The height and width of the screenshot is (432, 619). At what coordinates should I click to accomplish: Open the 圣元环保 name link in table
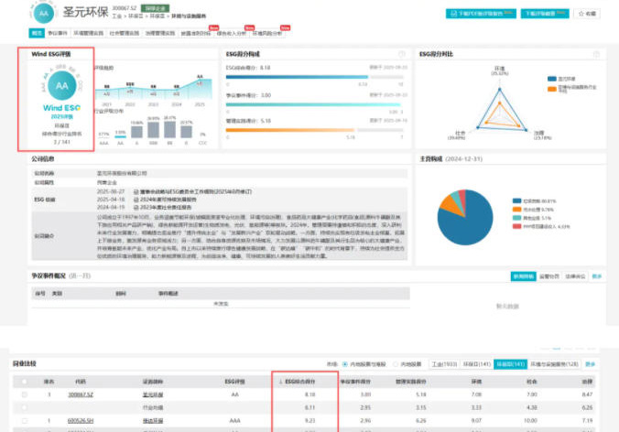tap(153, 394)
